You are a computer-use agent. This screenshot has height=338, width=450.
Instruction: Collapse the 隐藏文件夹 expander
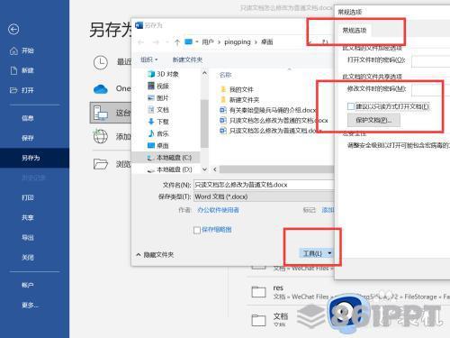pyautogui.click(x=155, y=255)
